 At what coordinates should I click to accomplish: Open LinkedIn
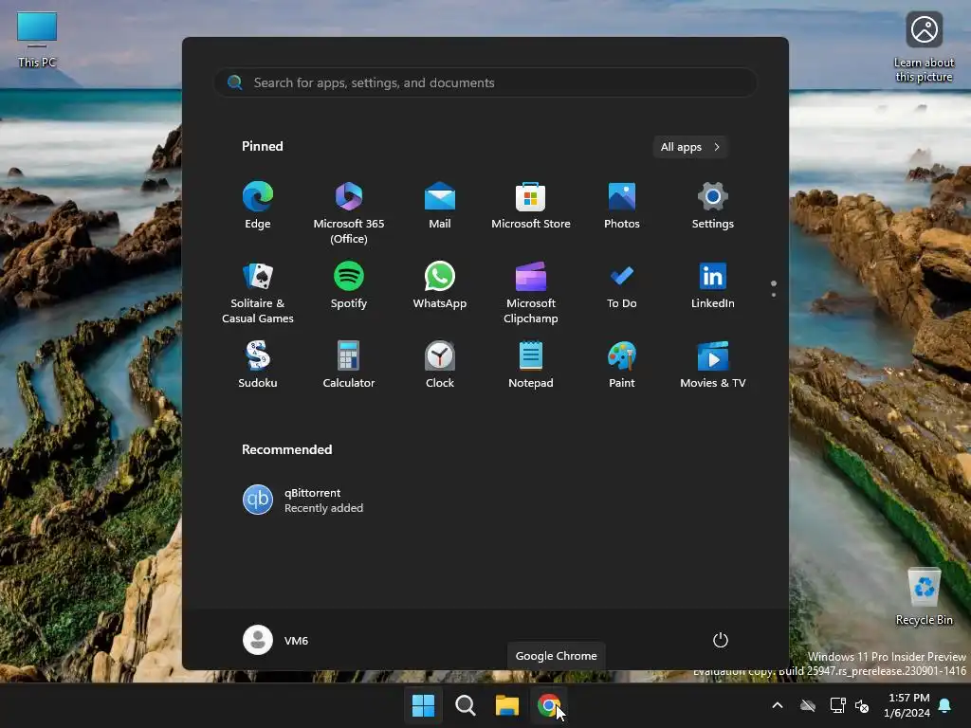pyautogui.click(x=713, y=285)
